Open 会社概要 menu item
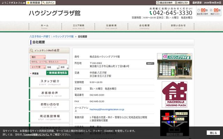This screenshot has height=139, width=223. (144, 26)
